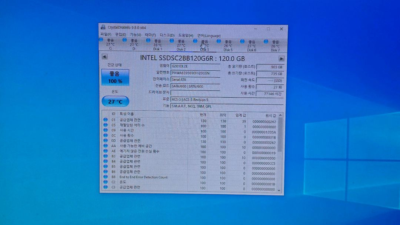Click raw value 000000012D5A
The image size is (400, 225).
click(264, 132)
